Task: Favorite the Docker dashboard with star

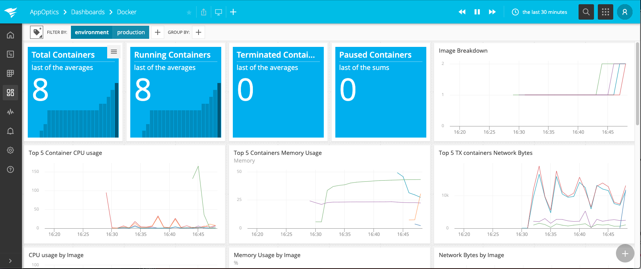Action: coord(189,12)
